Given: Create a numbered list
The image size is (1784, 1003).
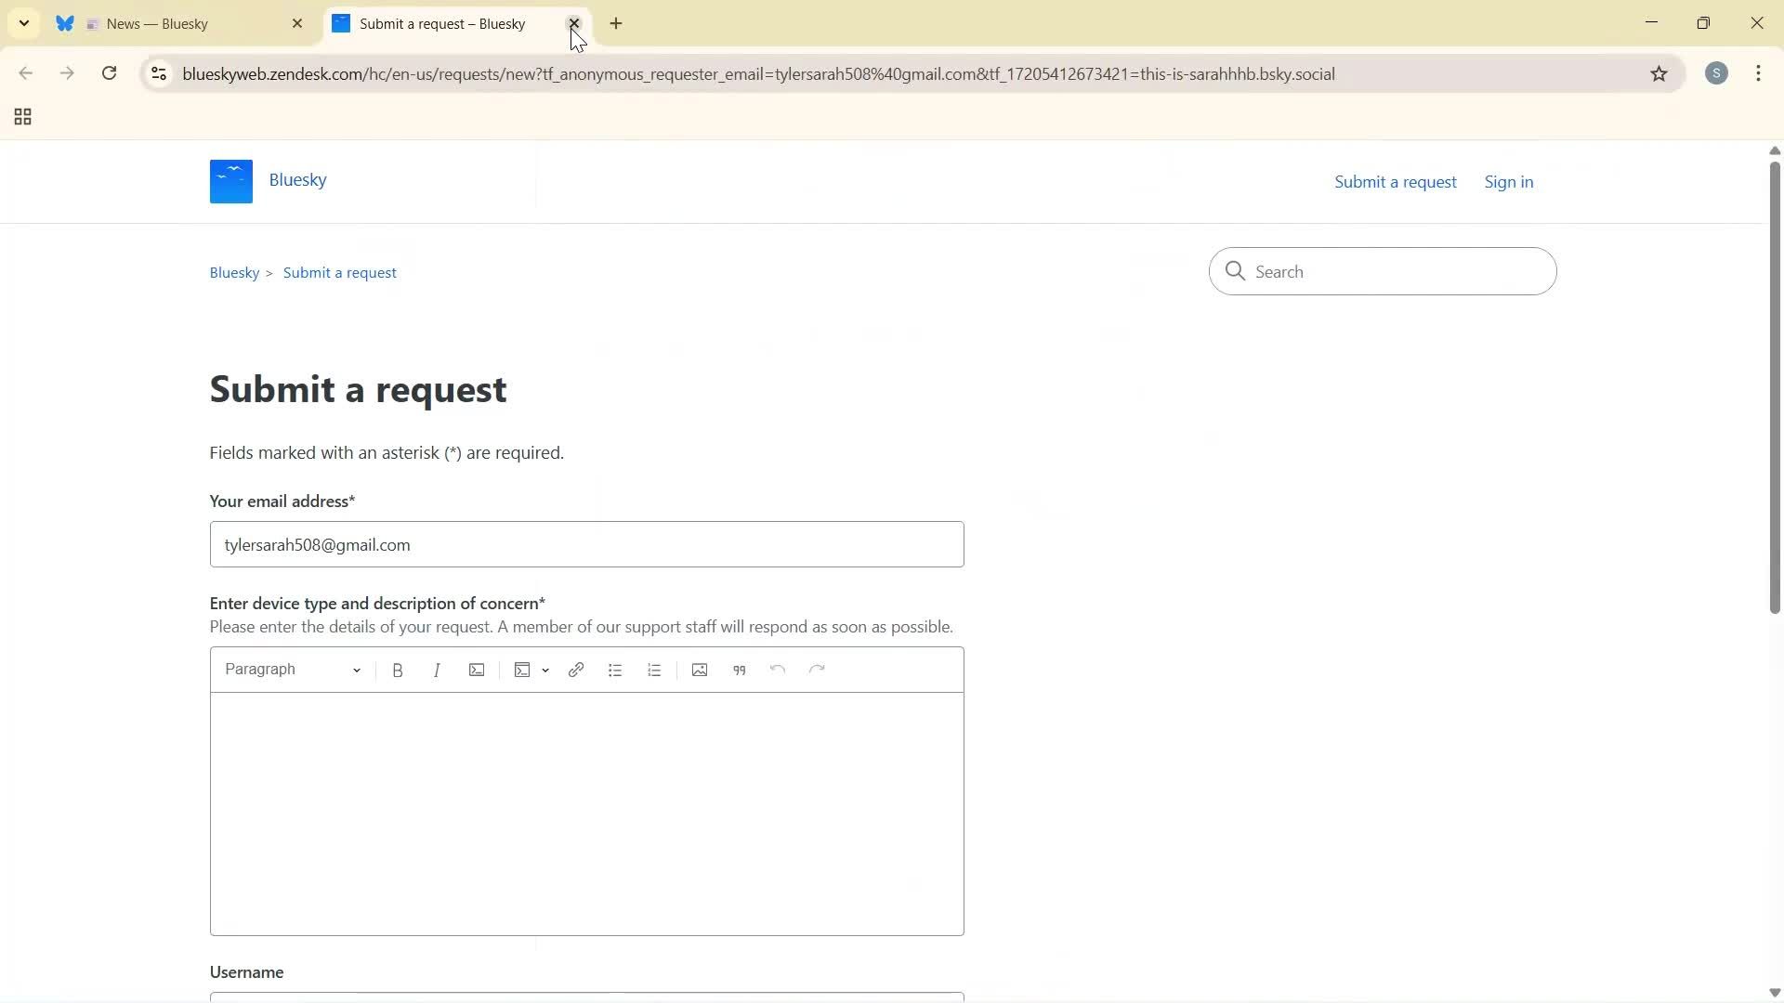Looking at the screenshot, I should (654, 670).
